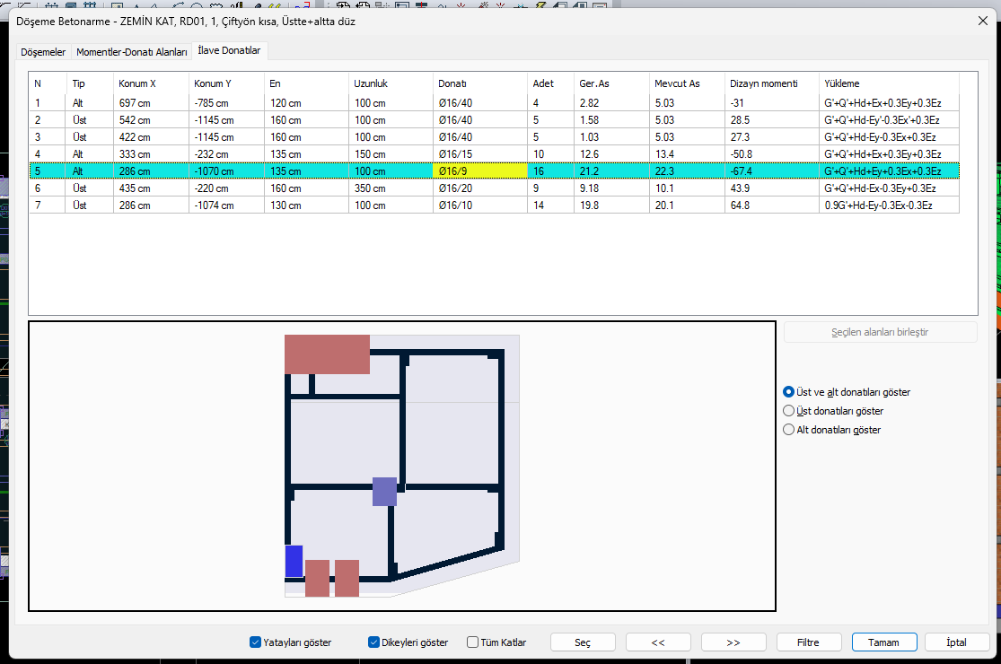The height and width of the screenshot is (664, 1001).
Task: Switch to the Döşemeler tab
Action: (x=43, y=52)
